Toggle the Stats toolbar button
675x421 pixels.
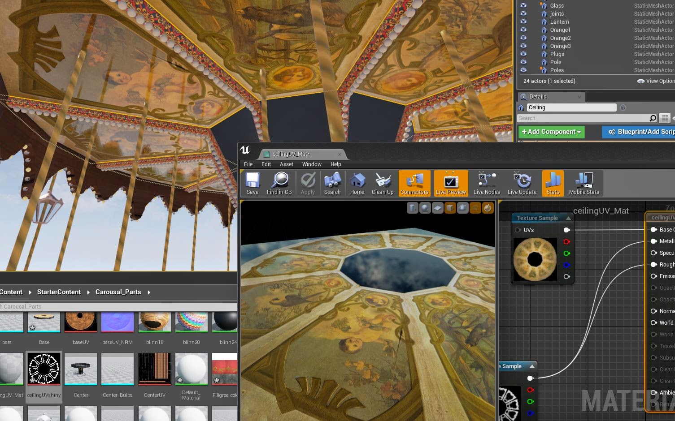553,183
